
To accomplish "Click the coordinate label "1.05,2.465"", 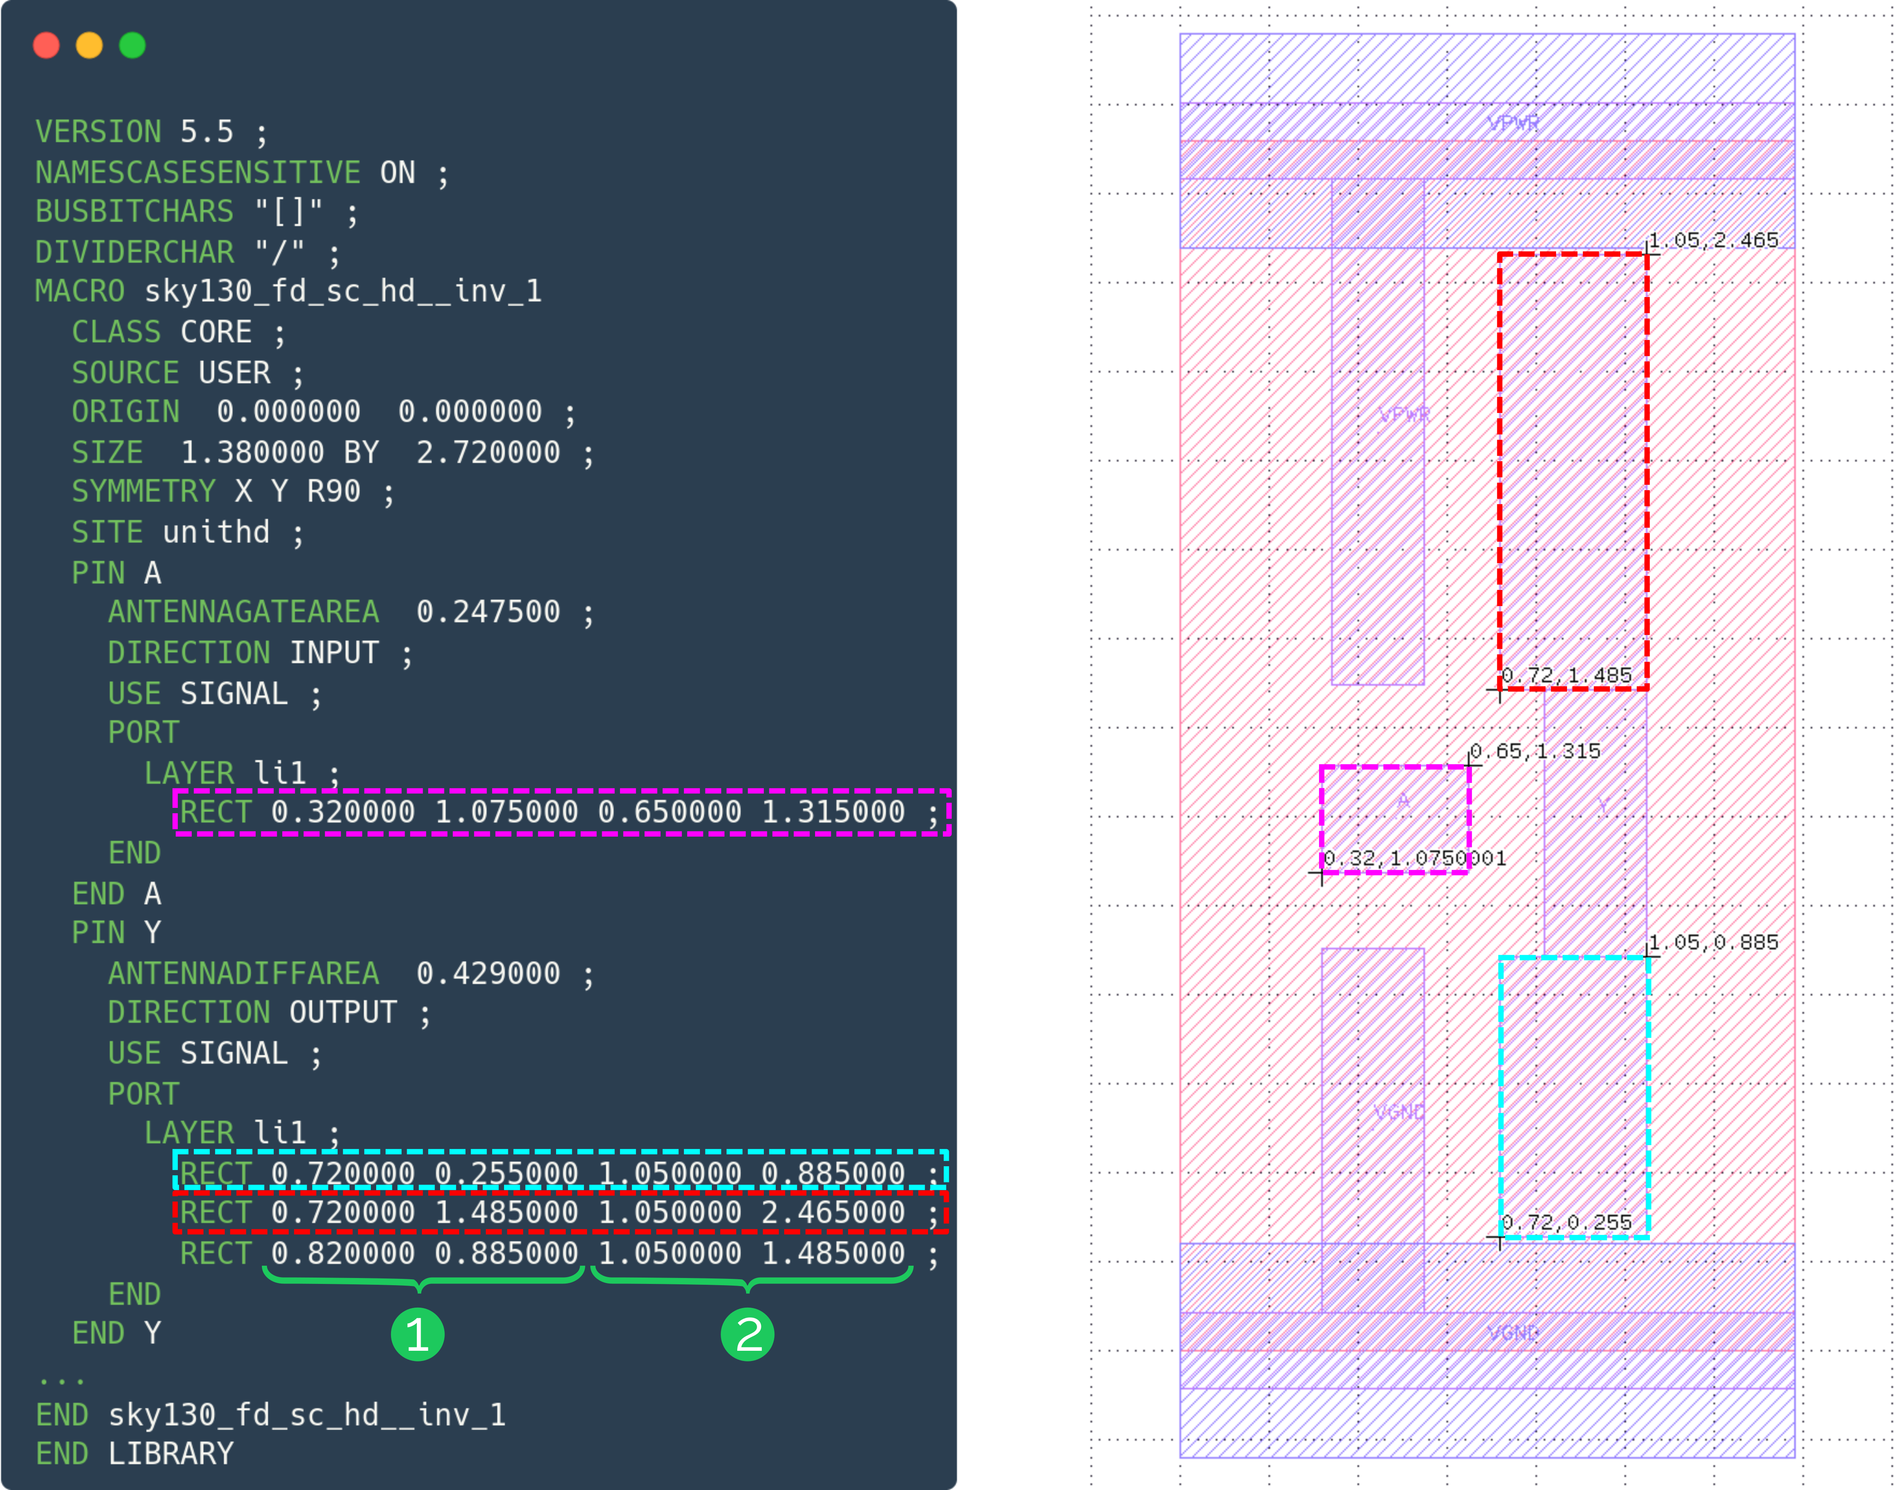I will point(1713,240).
